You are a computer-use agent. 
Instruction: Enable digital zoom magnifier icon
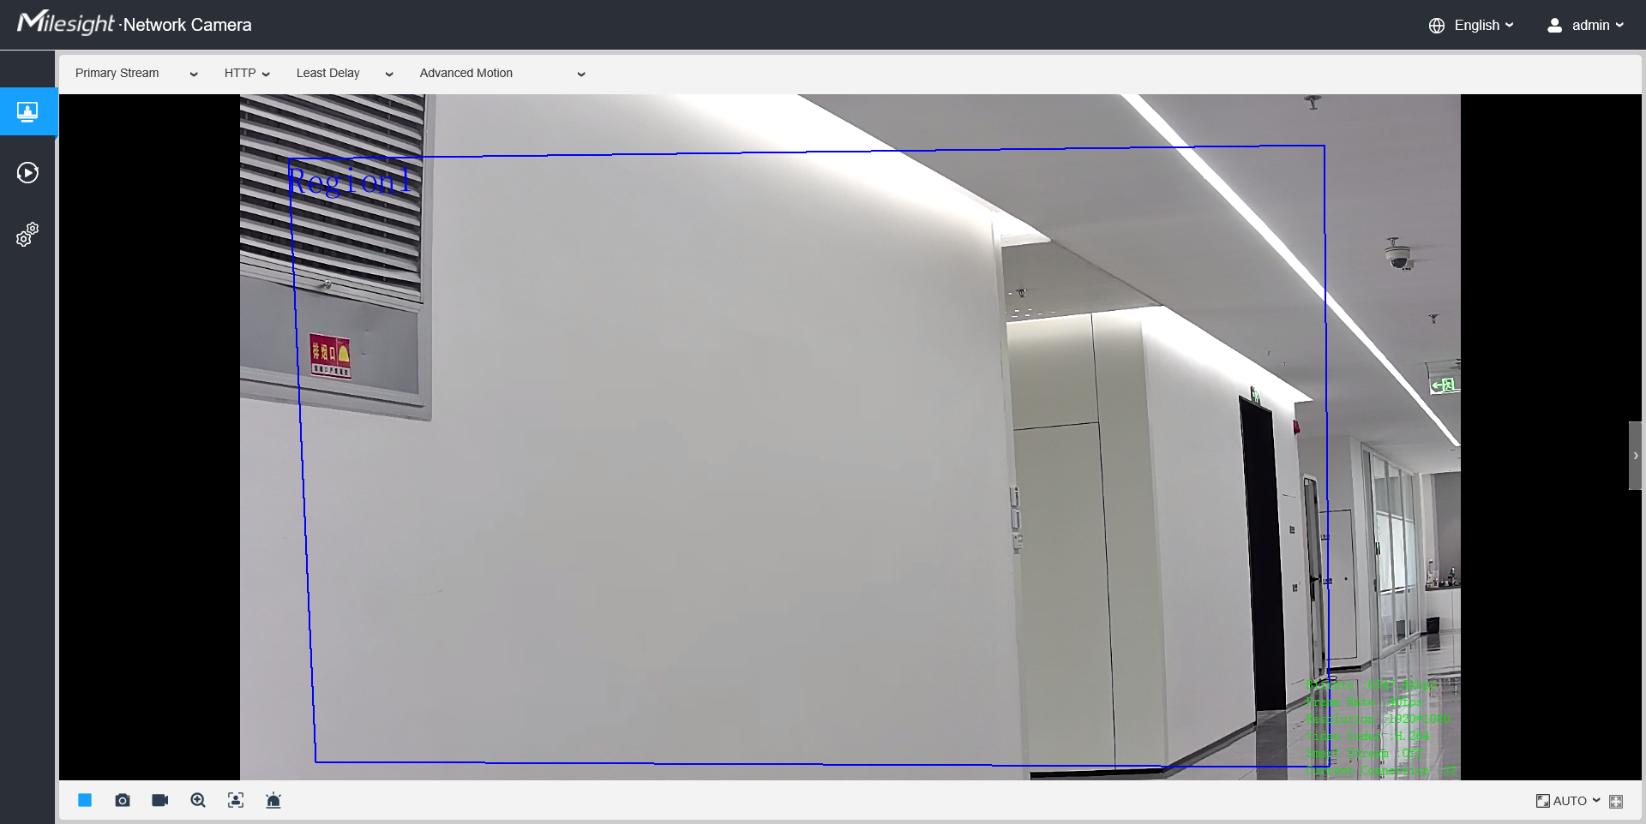coord(198,800)
